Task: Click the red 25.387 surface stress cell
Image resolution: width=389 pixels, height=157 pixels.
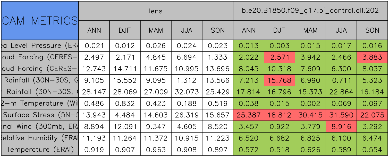Action: (x=249, y=115)
